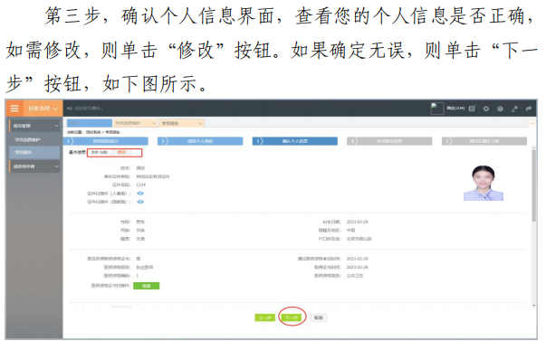Switch to 学员报名 tab

(181, 123)
